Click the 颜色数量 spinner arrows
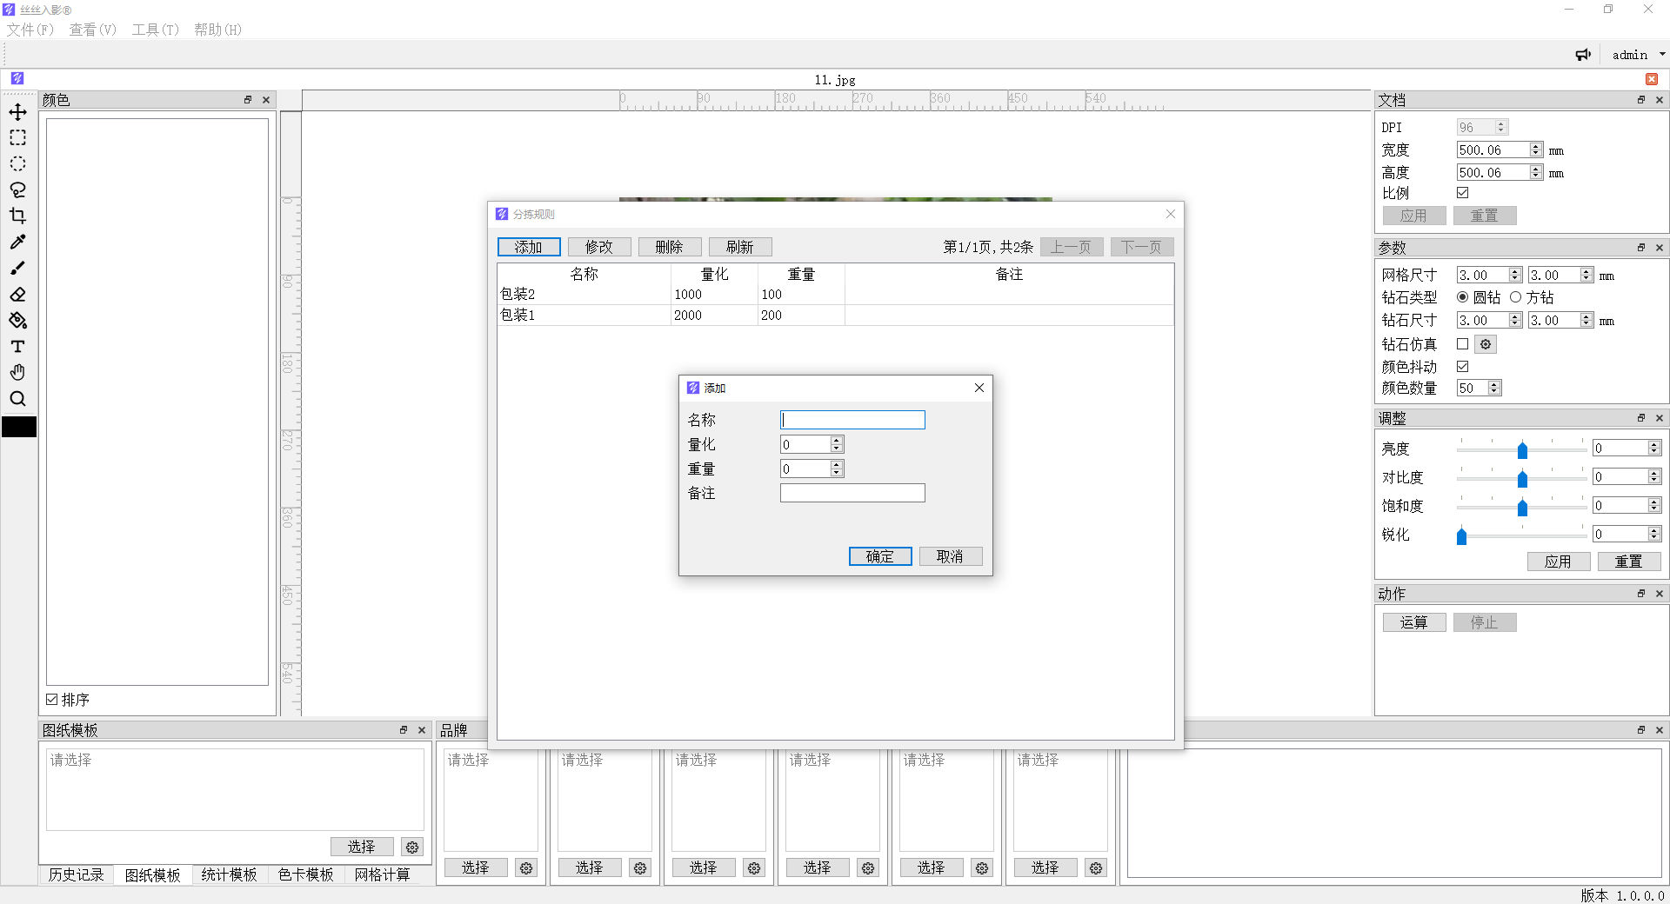Screen dimensions: 1670x904 (x=1494, y=389)
